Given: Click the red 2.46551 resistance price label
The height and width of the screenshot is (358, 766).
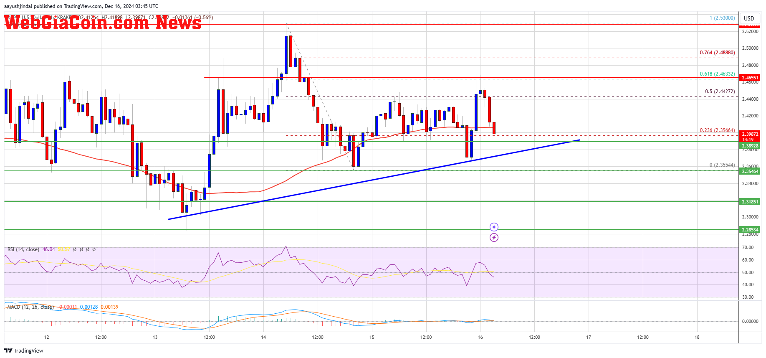Looking at the screenshot, I should [750, 78].
